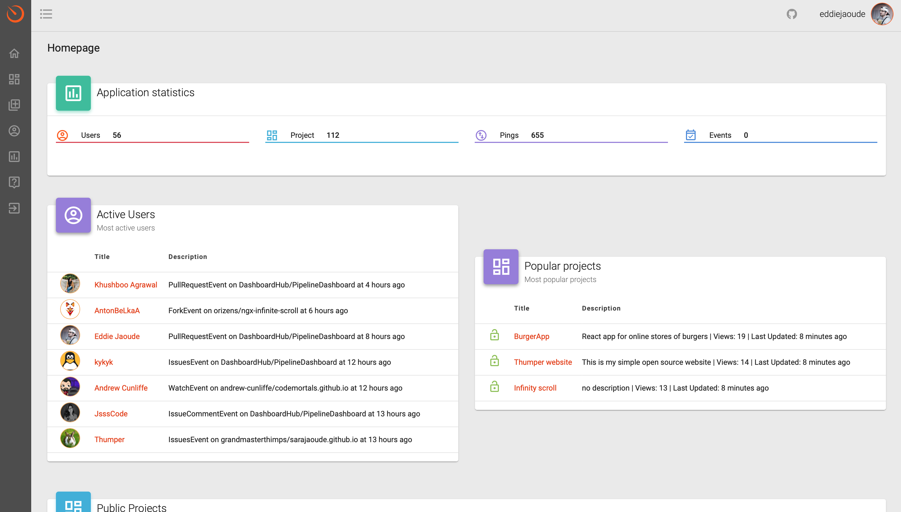Viewport: 901px width, 512px height.
Task: Create a new project via the plus icon
Action: point(14,105)
